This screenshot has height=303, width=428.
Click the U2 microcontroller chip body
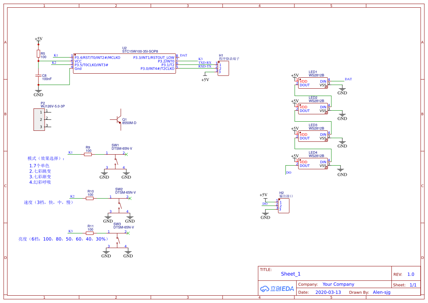pos(124,63)
